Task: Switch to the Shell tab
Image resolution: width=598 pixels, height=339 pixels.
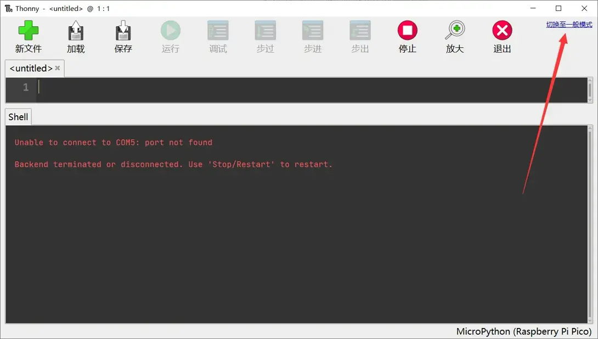Action: 18,117
